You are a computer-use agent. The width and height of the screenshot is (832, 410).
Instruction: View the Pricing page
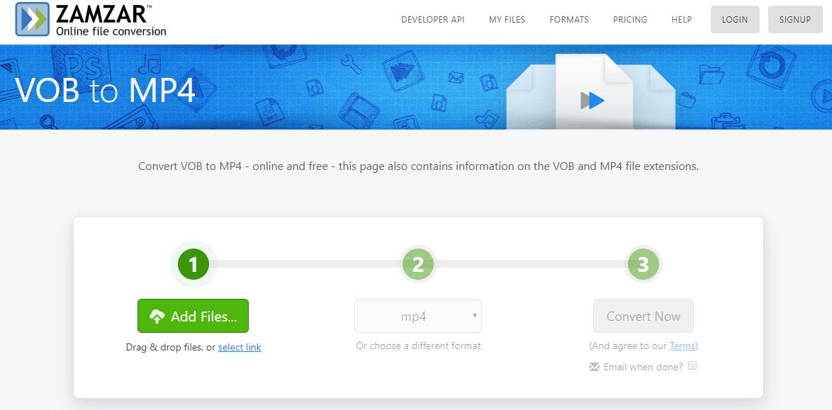630,20
